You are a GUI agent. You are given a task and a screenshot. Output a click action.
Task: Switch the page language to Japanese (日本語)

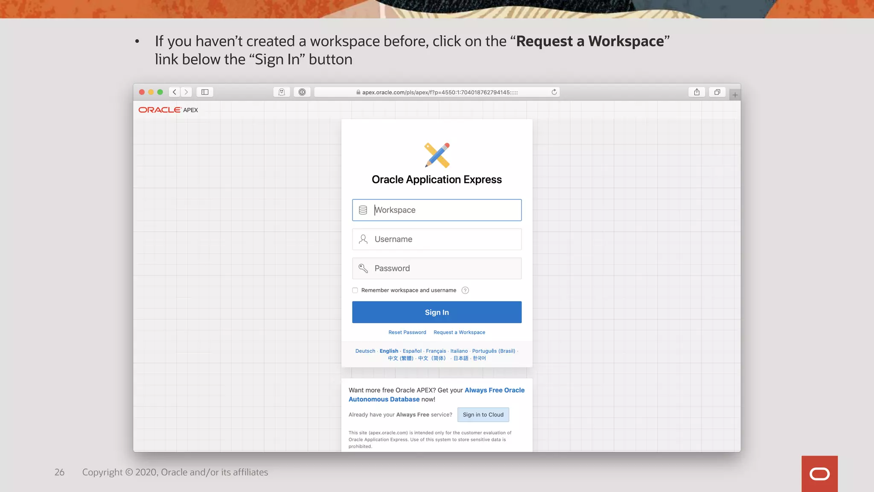(x=460, y=358)
